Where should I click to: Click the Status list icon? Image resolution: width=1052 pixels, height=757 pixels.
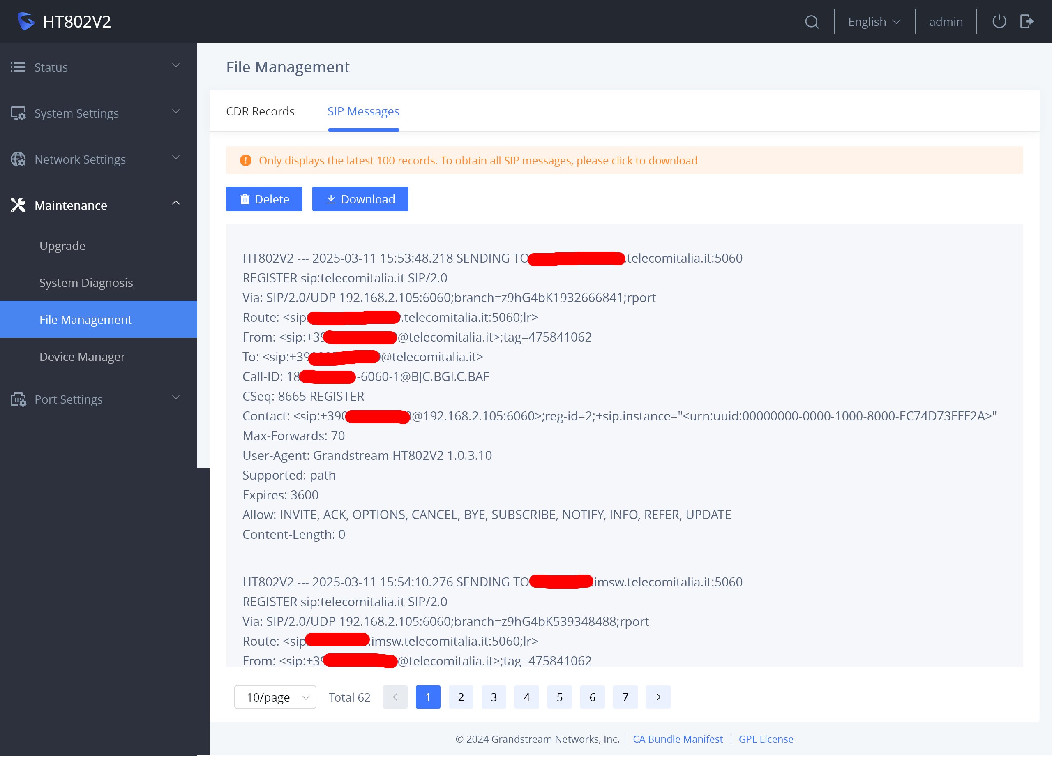[x=18, y=67]
